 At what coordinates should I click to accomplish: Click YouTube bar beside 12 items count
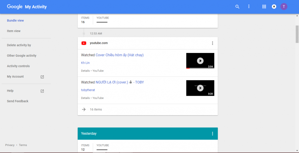click(x=102, y=150)
